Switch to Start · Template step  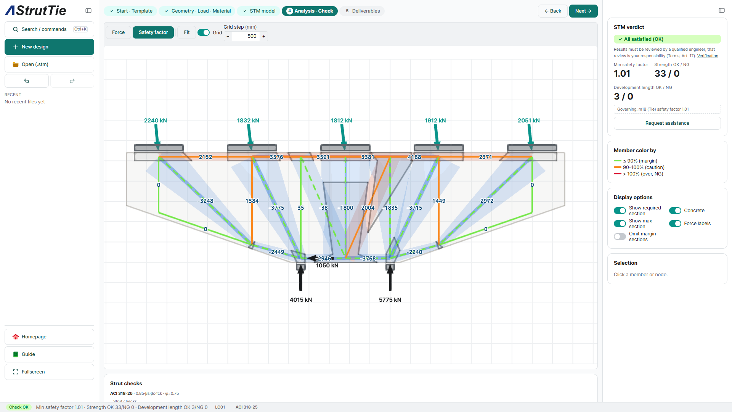[x=131, y=11]
